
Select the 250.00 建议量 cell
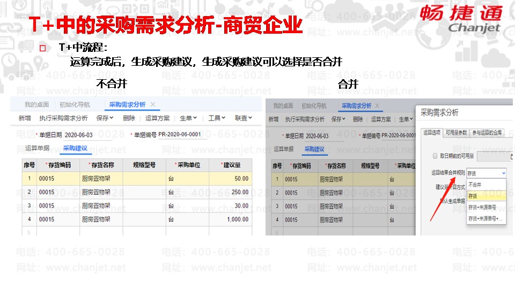231,192
